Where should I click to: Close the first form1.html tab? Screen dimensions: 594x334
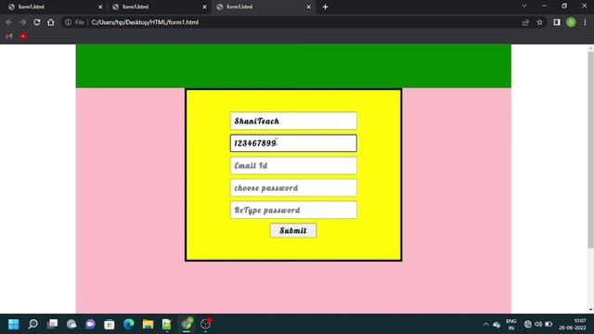coord(100,6)
